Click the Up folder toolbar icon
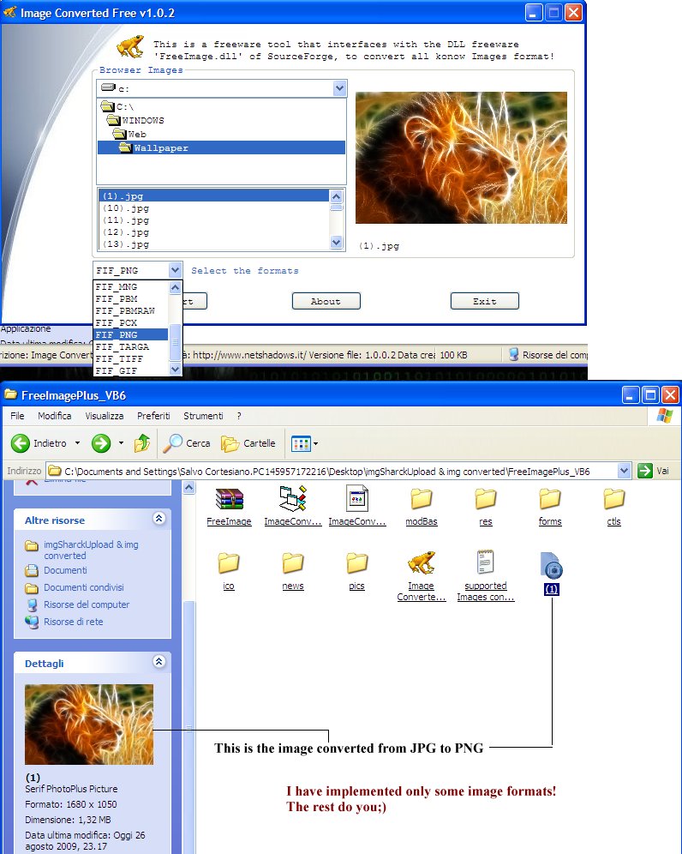This screenshot has height=854, width=682. pyautogui.click(x=142, y=443)
